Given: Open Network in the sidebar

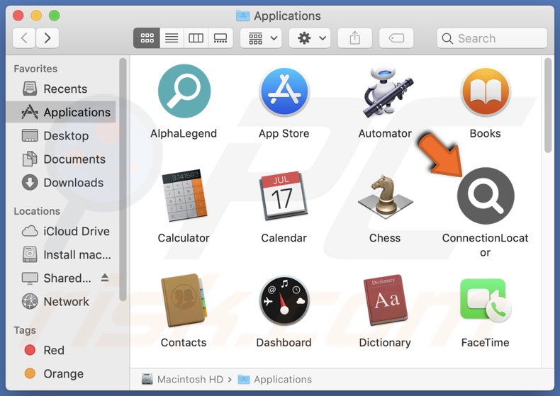Looking at the screenshot, I should pyautogui.click(x=61, y=302).
